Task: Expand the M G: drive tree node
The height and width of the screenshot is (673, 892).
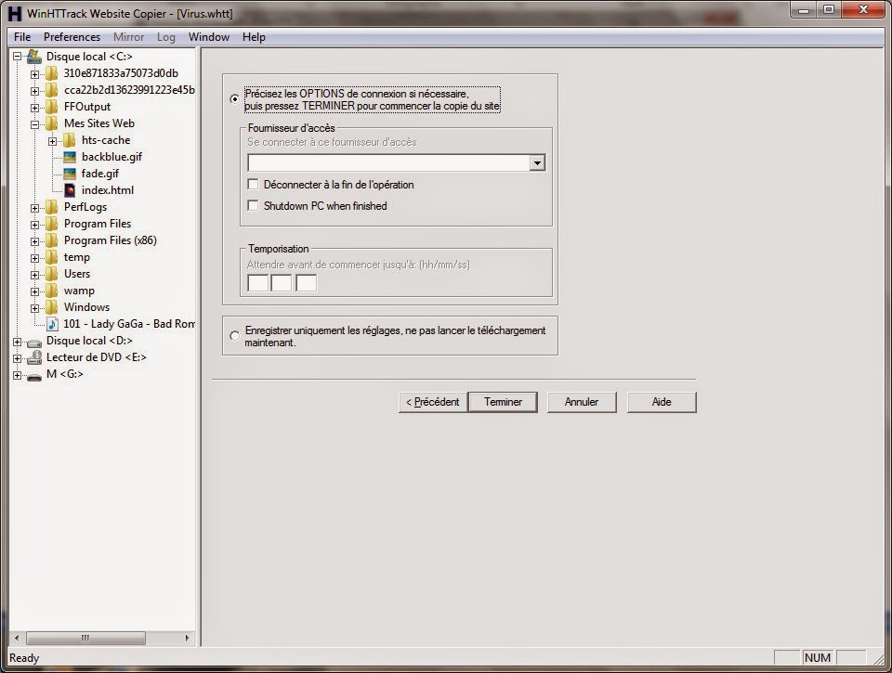Action: (17, 375)
